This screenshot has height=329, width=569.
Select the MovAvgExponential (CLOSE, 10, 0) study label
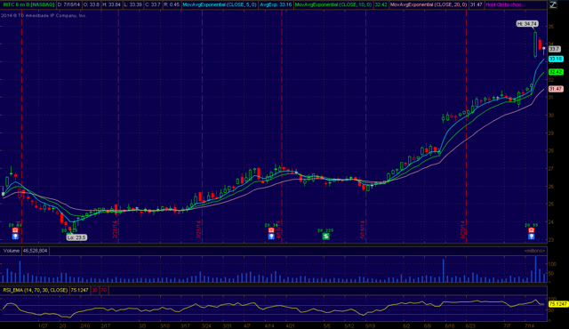pyautogui.click(x=333, y=4)
